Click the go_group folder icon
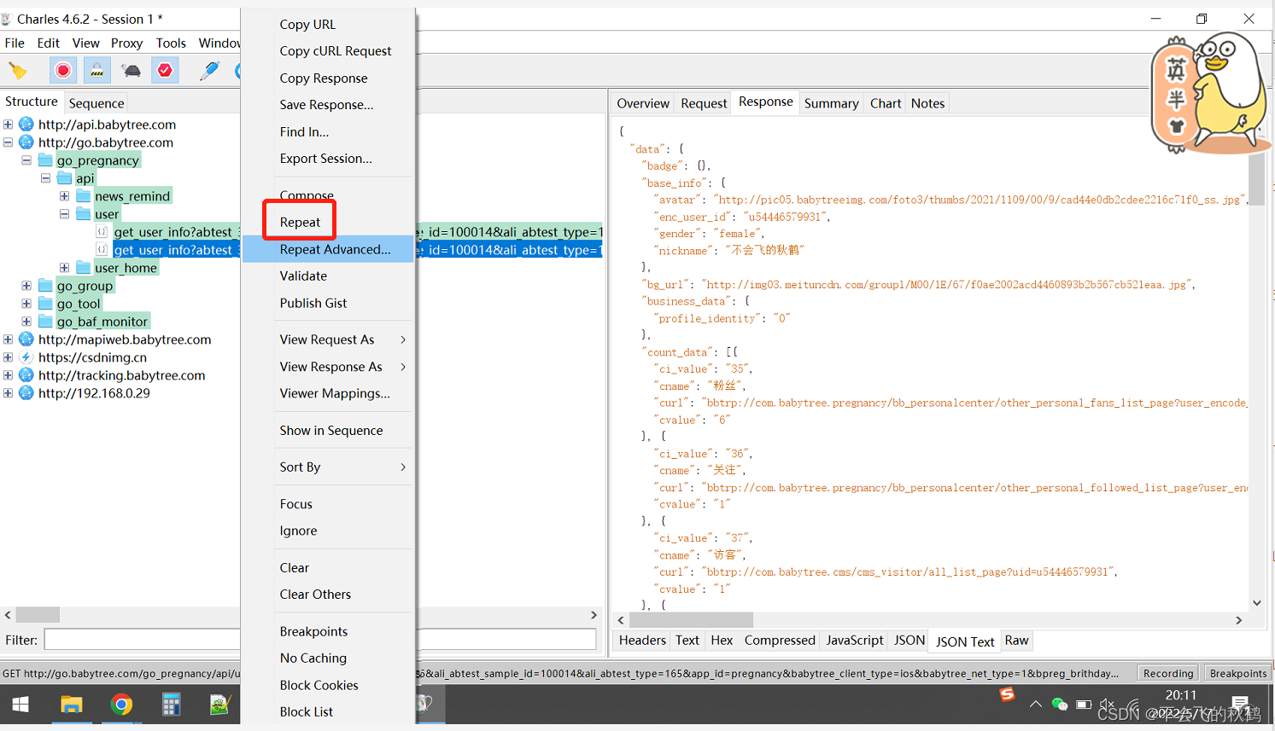 coord(45,286)
